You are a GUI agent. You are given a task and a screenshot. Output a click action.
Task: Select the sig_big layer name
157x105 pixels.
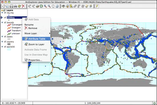click(x=10, y=13)
